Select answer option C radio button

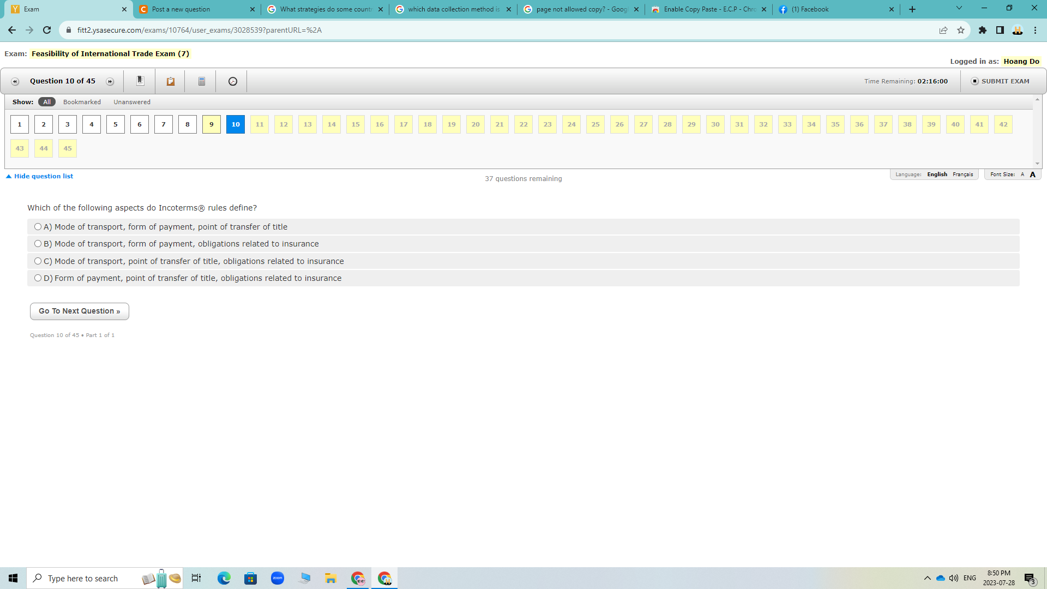click(x=38, y=261)
